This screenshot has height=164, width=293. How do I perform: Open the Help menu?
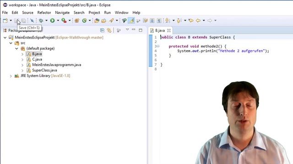click(136, 12)
